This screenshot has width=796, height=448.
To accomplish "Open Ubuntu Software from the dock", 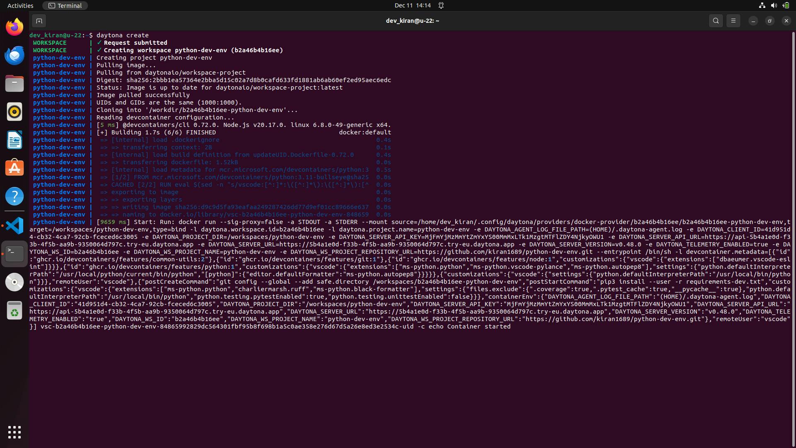I will tap(15, 168).
